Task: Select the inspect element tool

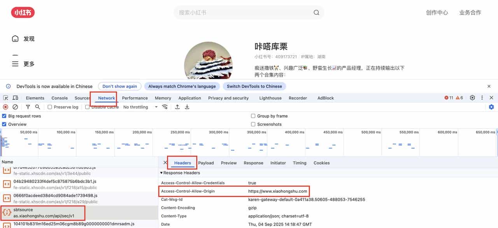Action: pyautogui.click(x=5, y=98)
